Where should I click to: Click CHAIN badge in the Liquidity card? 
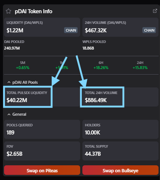71,30
